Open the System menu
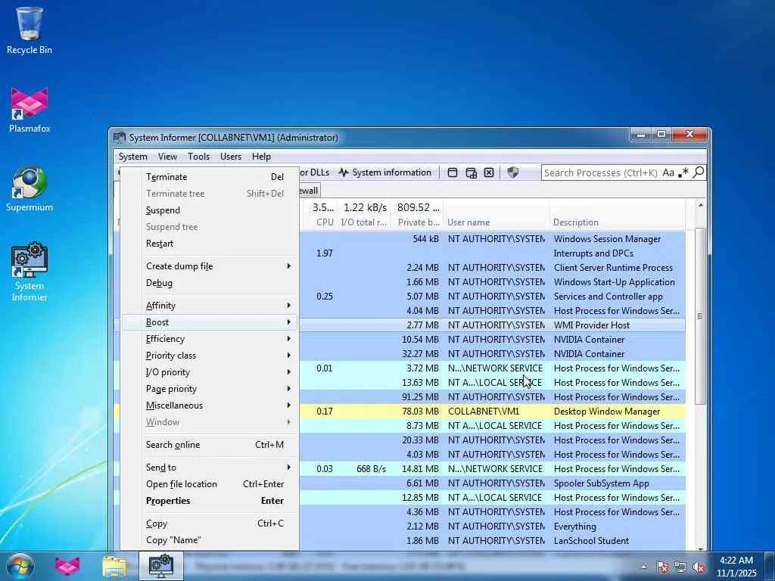This screenshot has width=775, height=581. pos(133,157)
